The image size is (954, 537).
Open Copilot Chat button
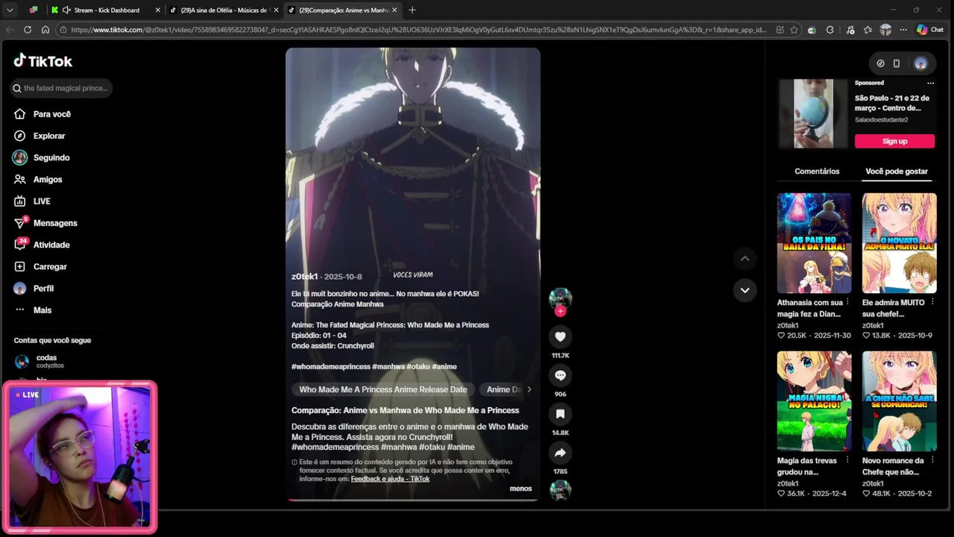pyautogui.click(x=930, y=30)
